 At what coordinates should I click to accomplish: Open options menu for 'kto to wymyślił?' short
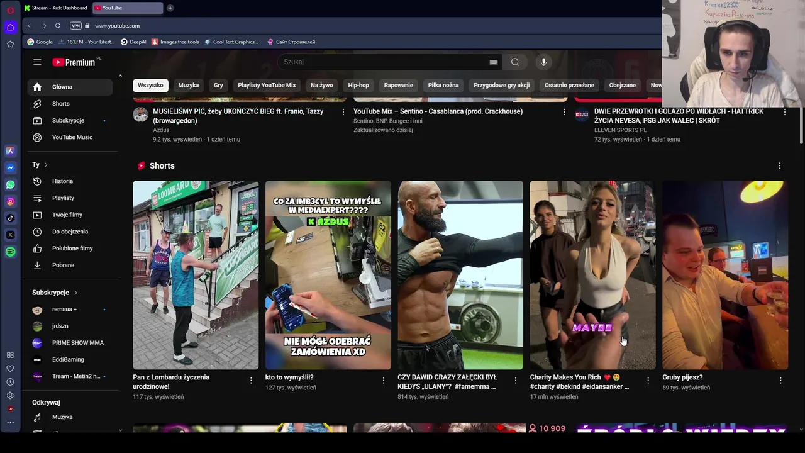(384, 380)
